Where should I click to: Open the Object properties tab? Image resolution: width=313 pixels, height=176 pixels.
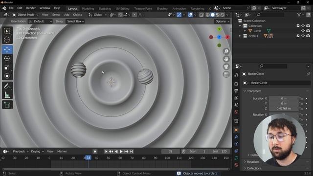tap(236, 130)
